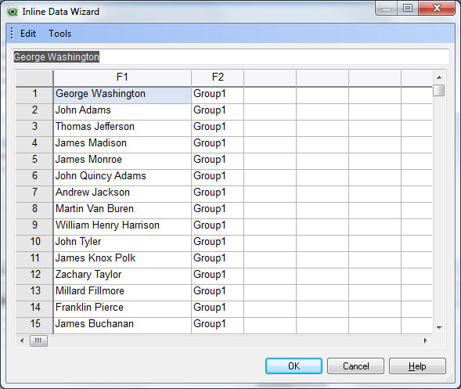Click Group1 cell in Thomas Jefferson row
Viewport: 461px width, 389px height.
point(218,128)
